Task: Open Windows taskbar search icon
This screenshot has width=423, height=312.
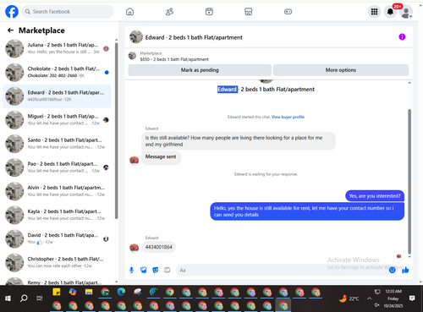Action: [24, 298]
